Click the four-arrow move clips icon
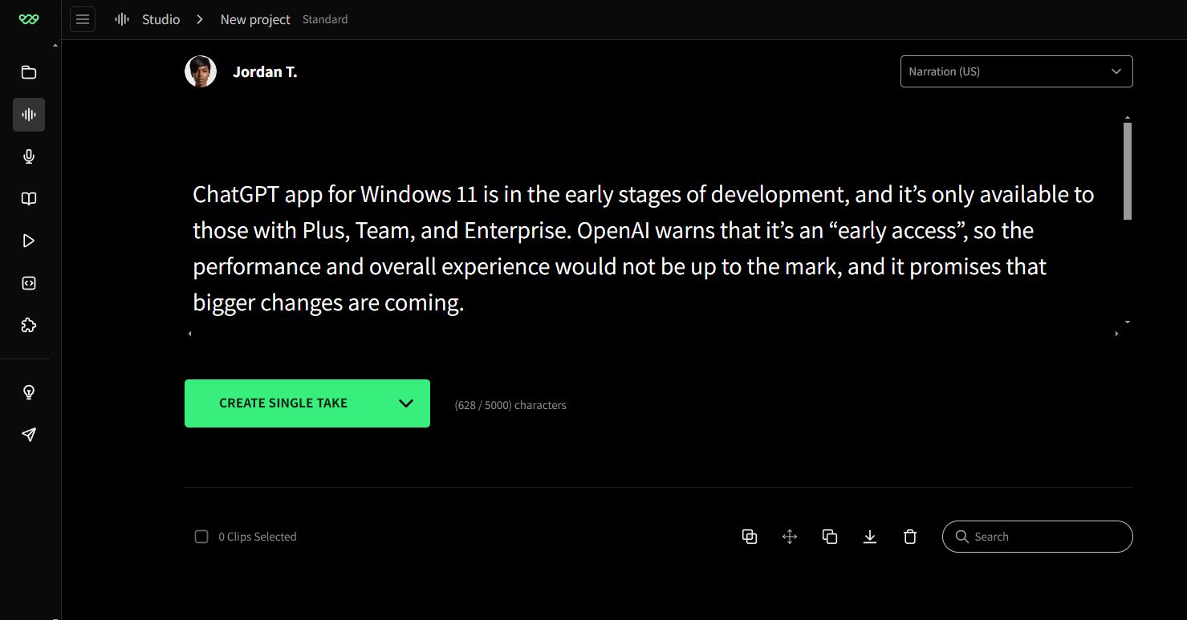Viewport: 1187px width, 620px height. (790, 537)
